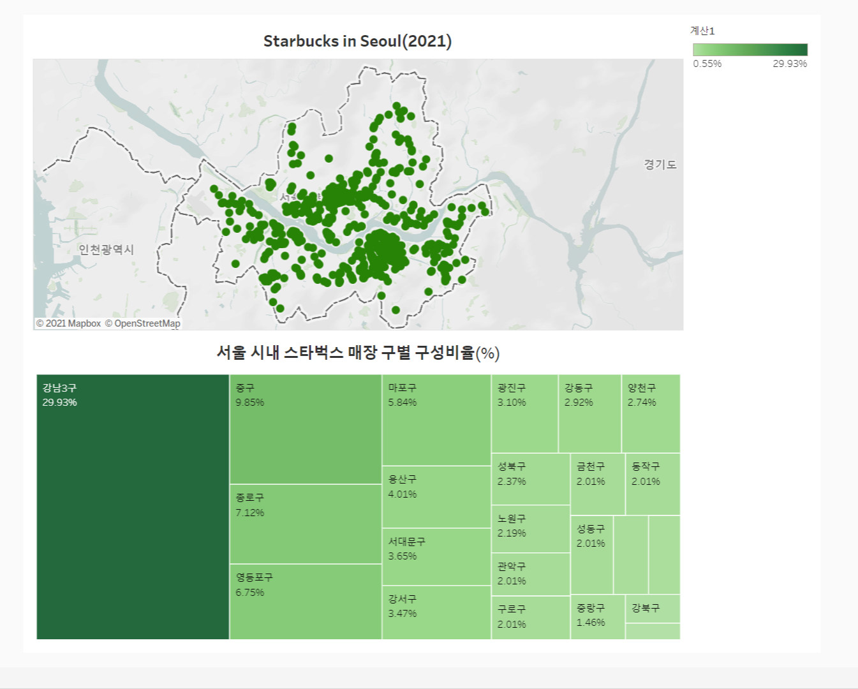Select the 구로구 2.01% treemap cell
This screenshot has height=689, width=858.
531,618
